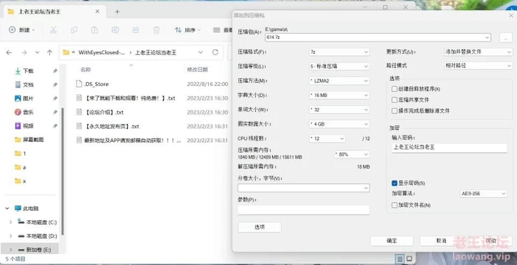This screenshot has height=265, width=517.
Task: Switch to details view icon in status bar
Action: click(x=400, y=259)
